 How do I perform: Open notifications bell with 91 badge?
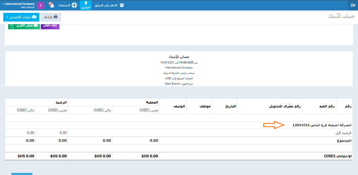point(52,5)
